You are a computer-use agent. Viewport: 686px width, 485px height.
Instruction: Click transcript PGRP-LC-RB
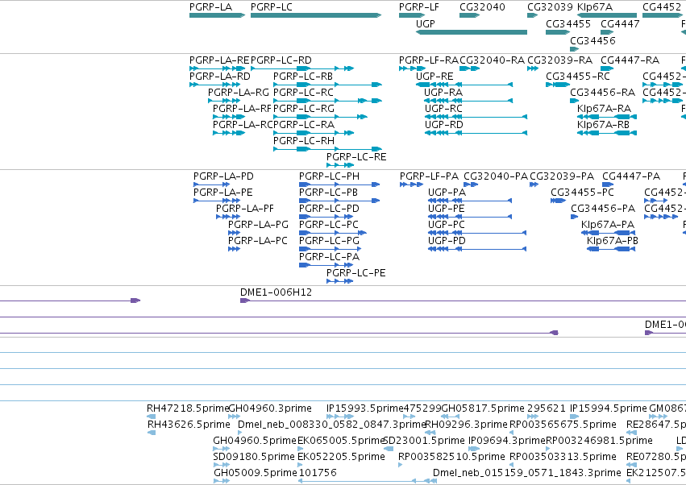coord(328,85)
